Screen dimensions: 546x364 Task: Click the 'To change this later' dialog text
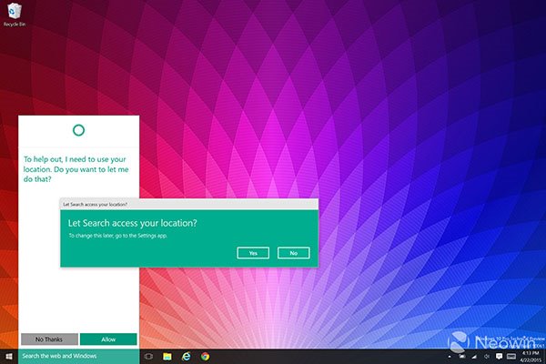(117, 236)
